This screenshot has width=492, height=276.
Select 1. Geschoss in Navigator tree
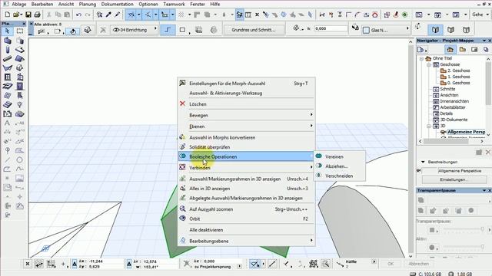click(x=458, y=77)
